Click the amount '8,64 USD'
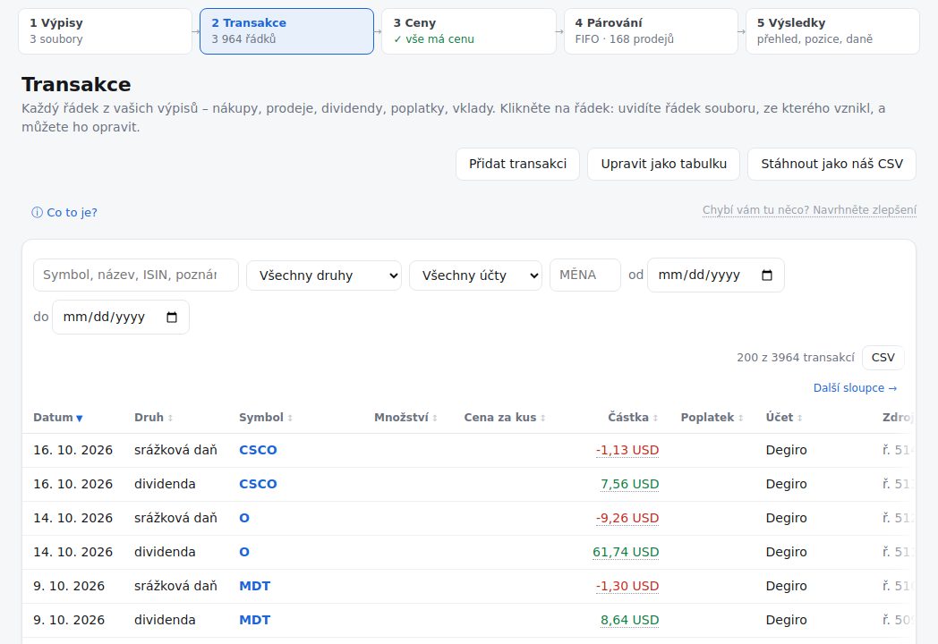This screenshot has width=938, height=644. point(630,621)
